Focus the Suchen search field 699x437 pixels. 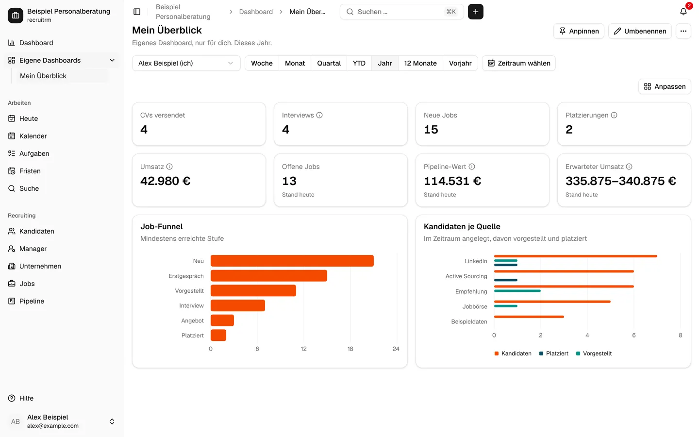(x=402, y=12)
